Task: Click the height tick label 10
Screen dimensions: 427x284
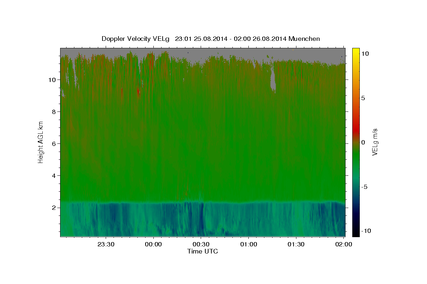Action: tap(53, 80)
